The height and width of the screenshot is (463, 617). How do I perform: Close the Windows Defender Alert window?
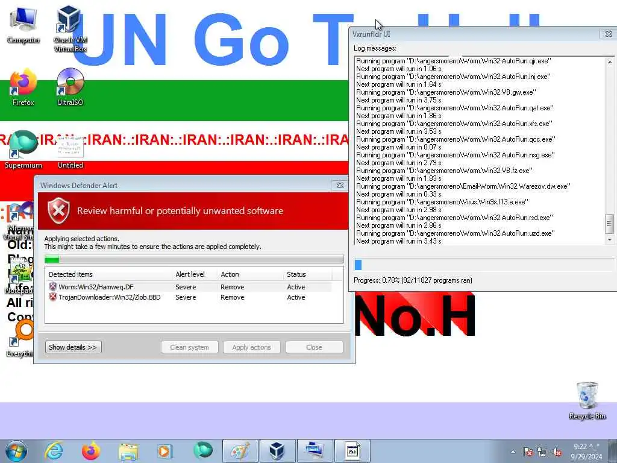click(340, 186)
